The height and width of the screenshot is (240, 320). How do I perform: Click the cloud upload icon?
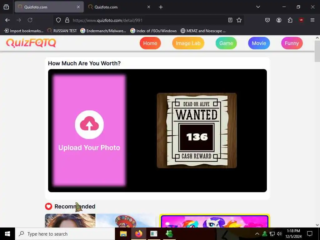89,125
